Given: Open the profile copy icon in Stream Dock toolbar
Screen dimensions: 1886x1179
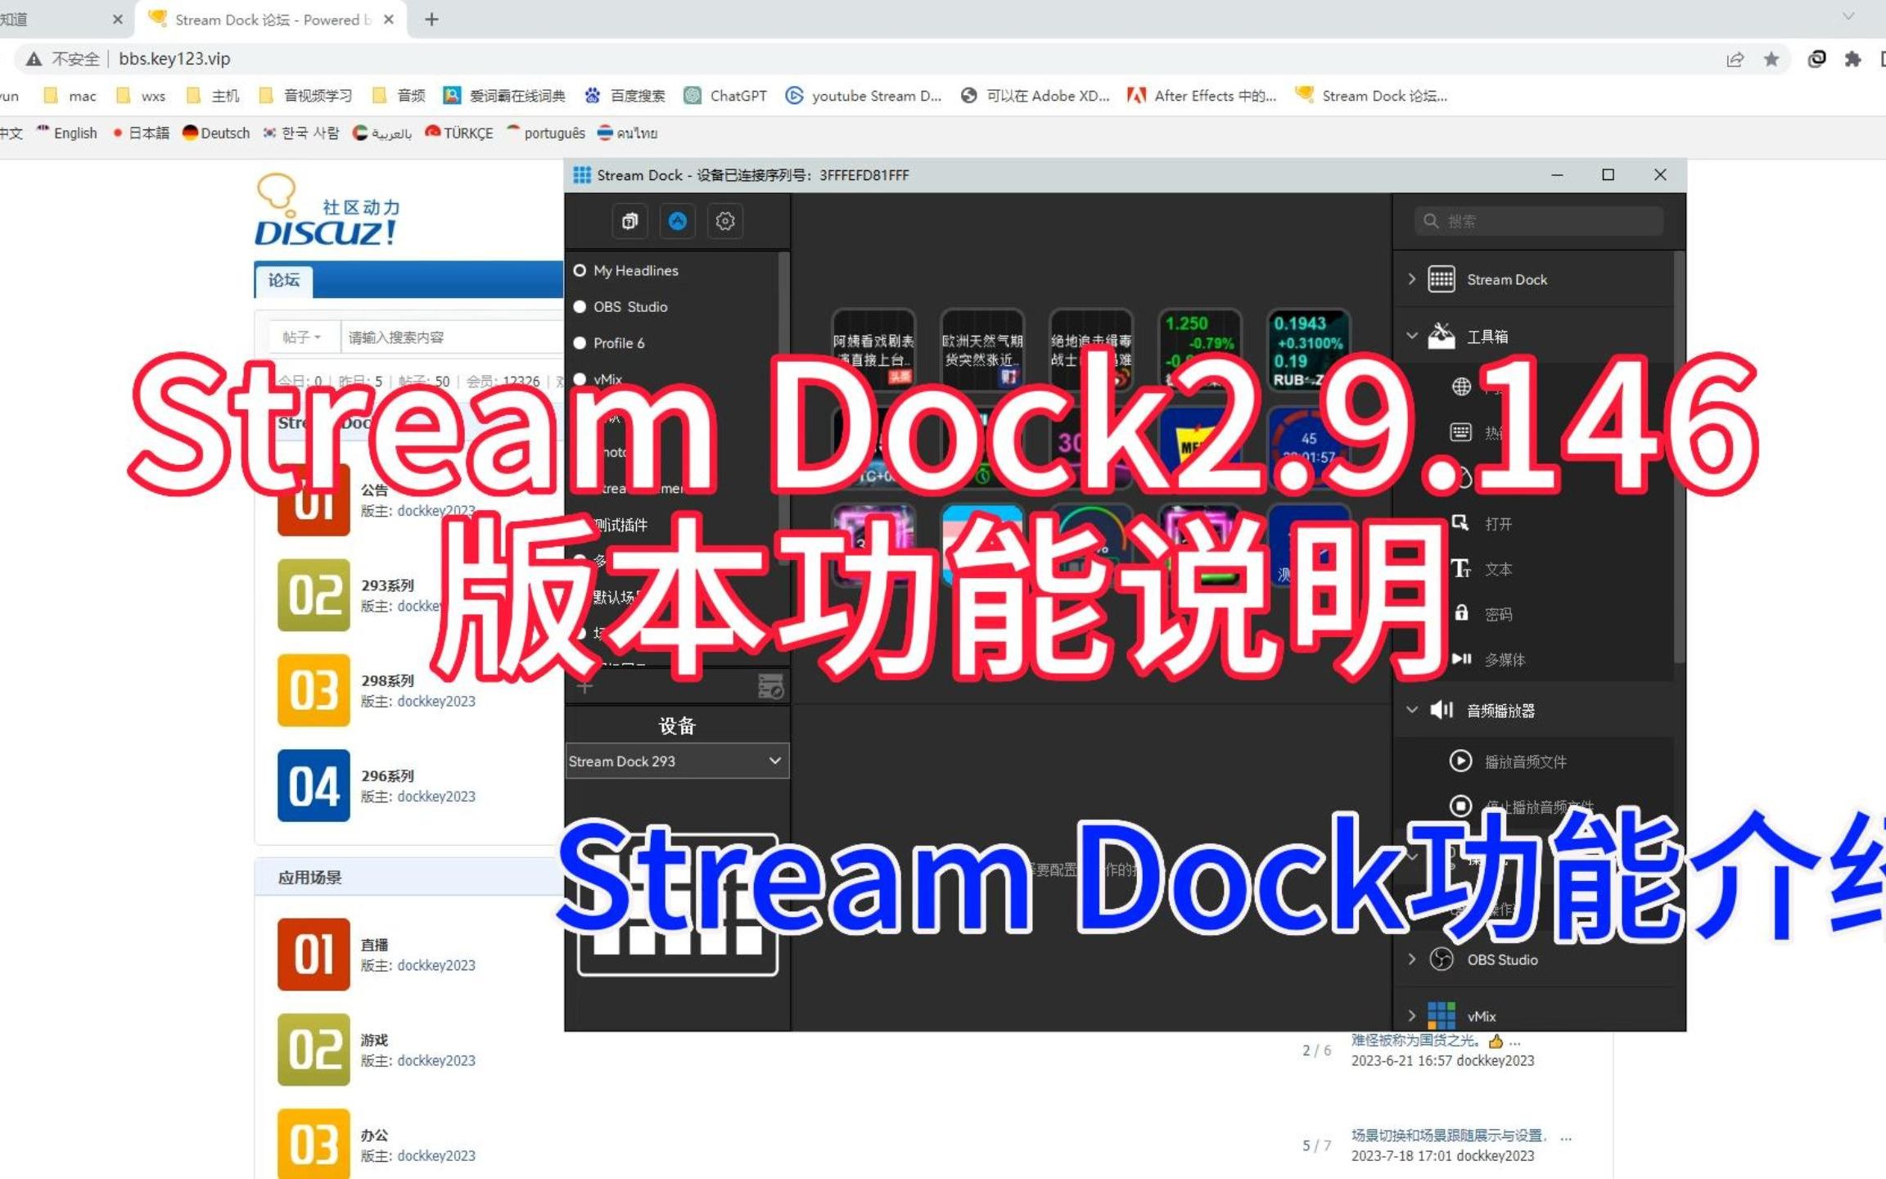Looking at the screenshot, I should point(629,221).
